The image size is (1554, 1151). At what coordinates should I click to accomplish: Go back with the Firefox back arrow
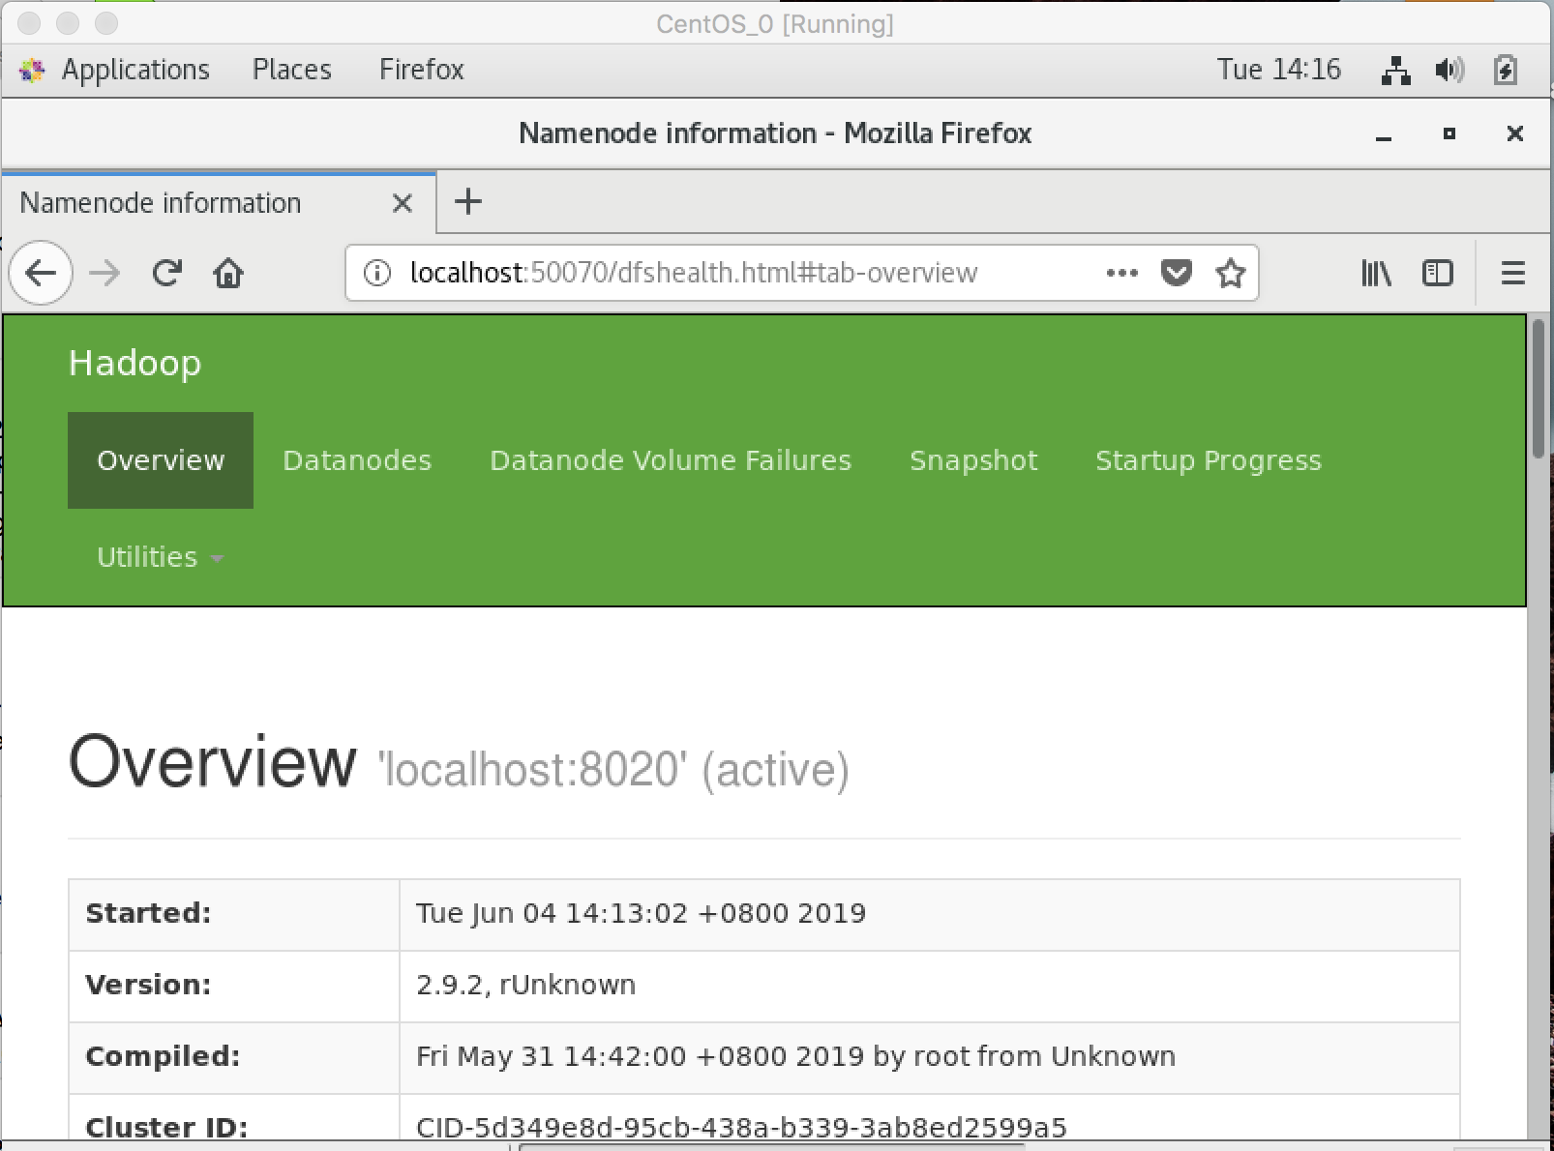click(x=41, y=274)
